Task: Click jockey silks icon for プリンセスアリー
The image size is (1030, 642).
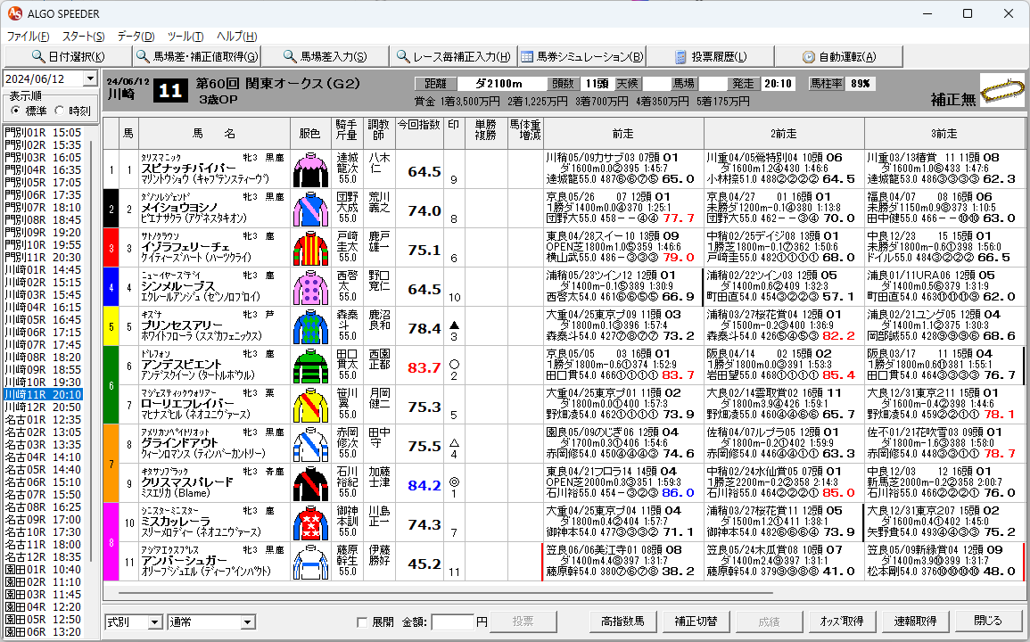Action: (310, 327)
